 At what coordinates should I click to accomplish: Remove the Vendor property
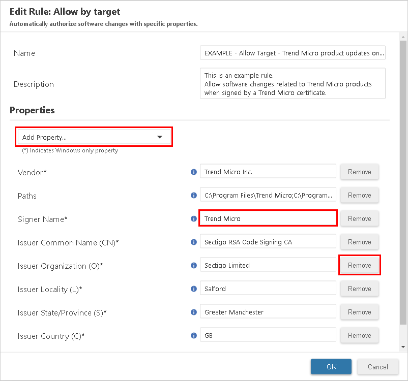pyautogui.click(x=359, y=172)
